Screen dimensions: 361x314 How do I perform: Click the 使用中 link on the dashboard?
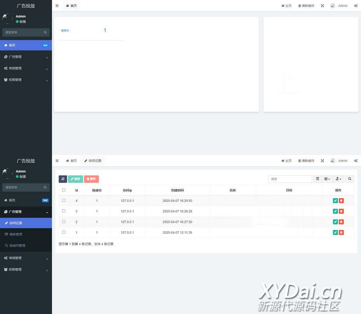click(65, 31)
